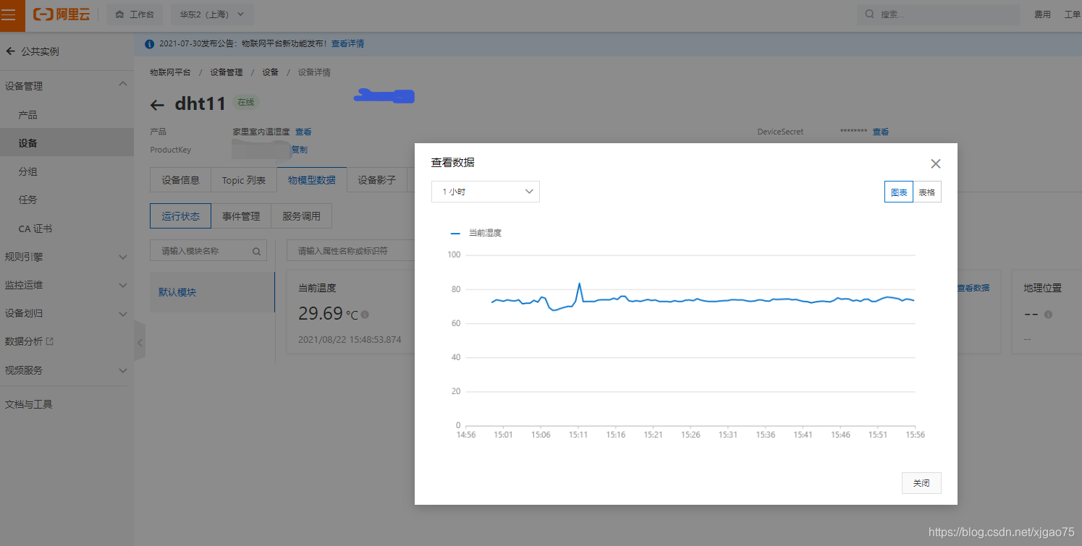Select 任务 in the sidebar
This screenshot has height=546, width=1082.
coord(67,200)
